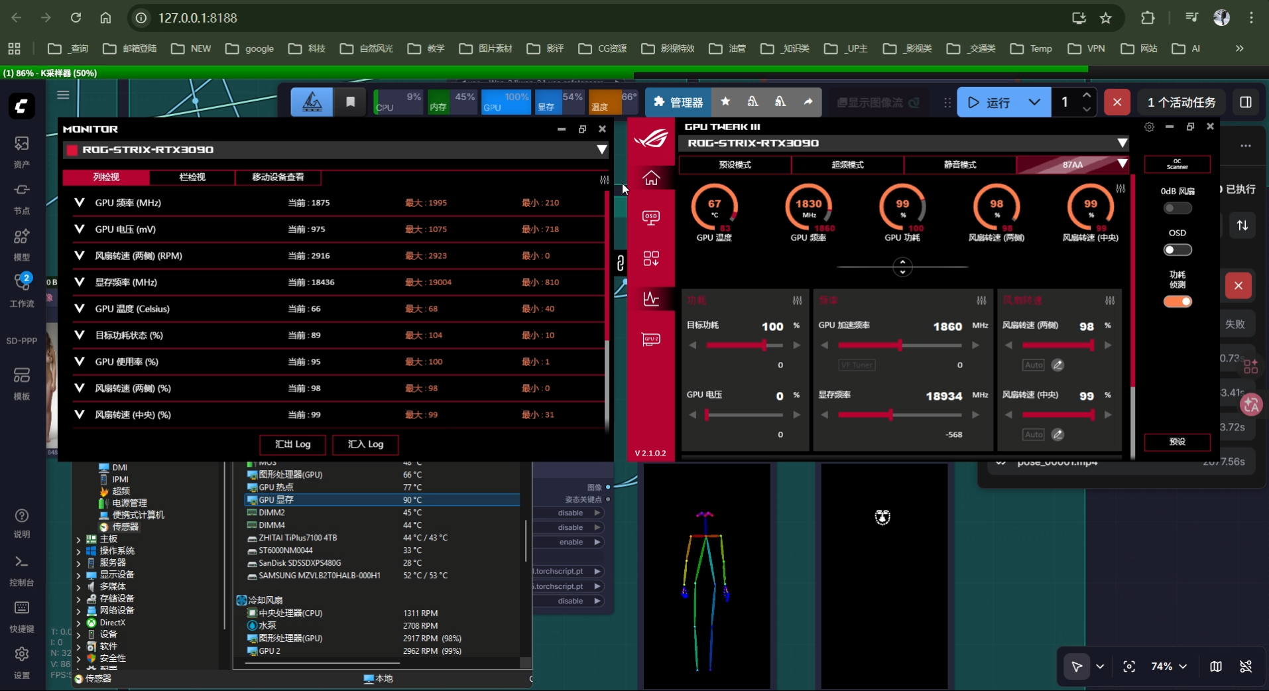Open the Monitor window display settings icon
Viewport: 1269px width, 691px height.
[604, 180]
